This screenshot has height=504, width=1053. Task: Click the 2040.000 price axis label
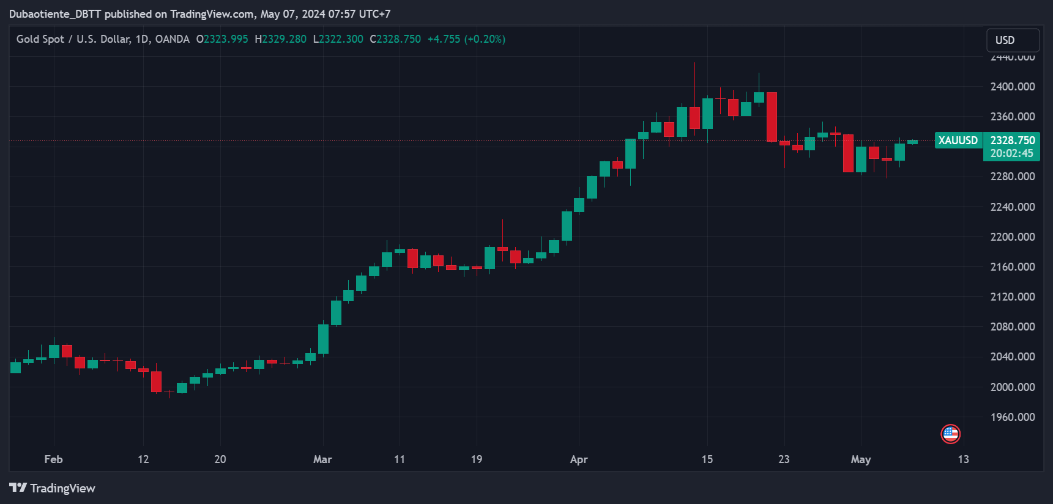coord(1013,357)
